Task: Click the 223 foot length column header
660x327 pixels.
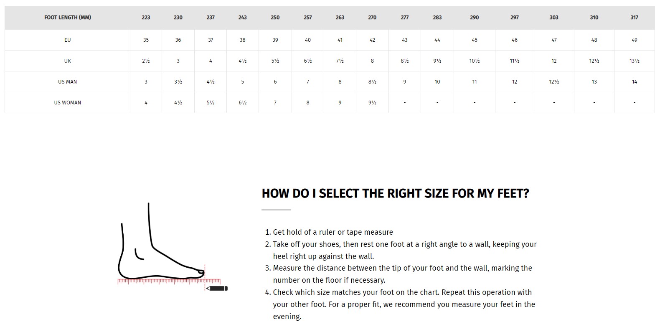Action: coord(146,18)
